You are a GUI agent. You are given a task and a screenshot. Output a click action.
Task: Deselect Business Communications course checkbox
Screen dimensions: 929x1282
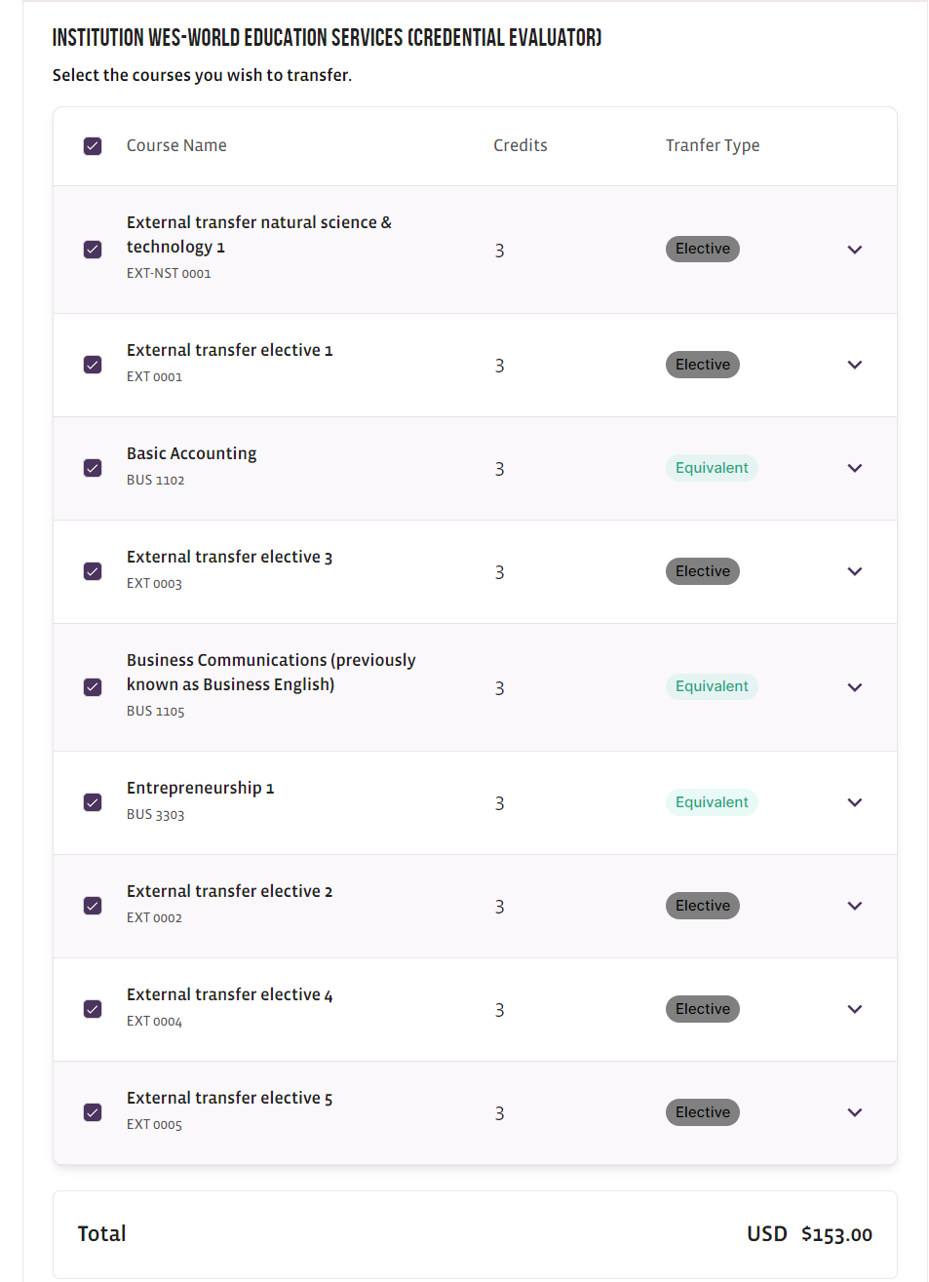(93, 687)
